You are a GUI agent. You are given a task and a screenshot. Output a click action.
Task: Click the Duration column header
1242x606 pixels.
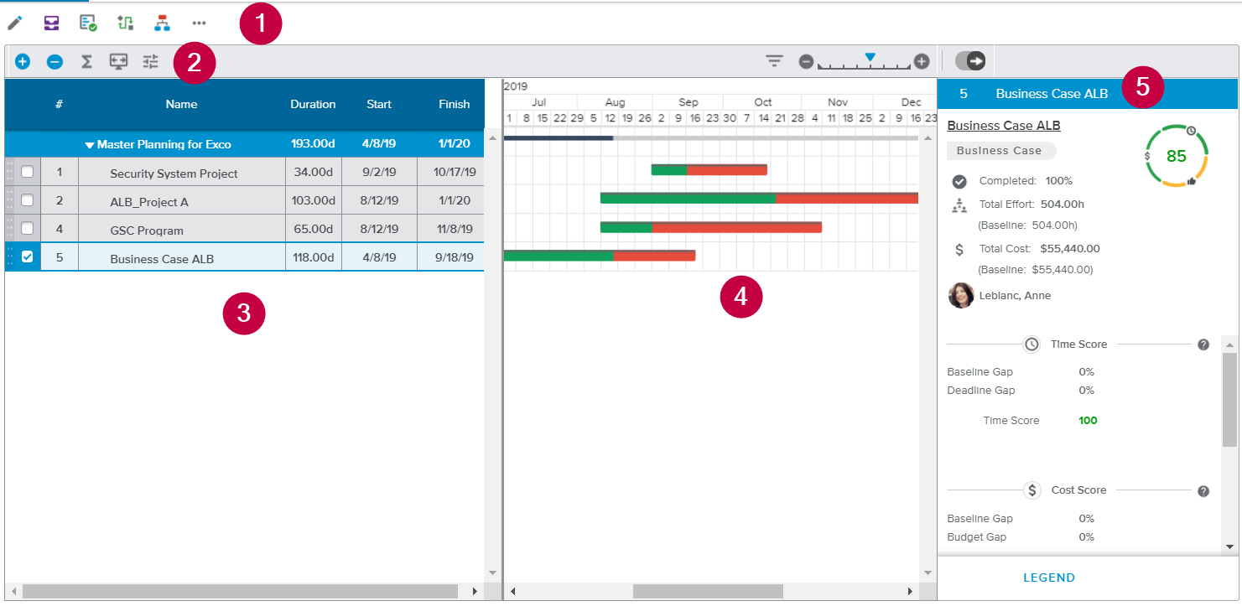[x=313, y=105]
